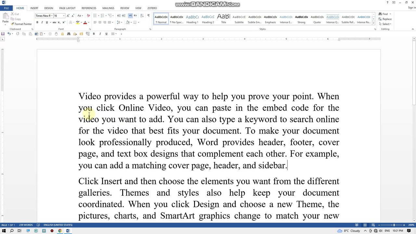Screen dimensions: 416x234
Task: Click ENGLISH (UNITED STATES) language indicator
Action: point(58,225)
